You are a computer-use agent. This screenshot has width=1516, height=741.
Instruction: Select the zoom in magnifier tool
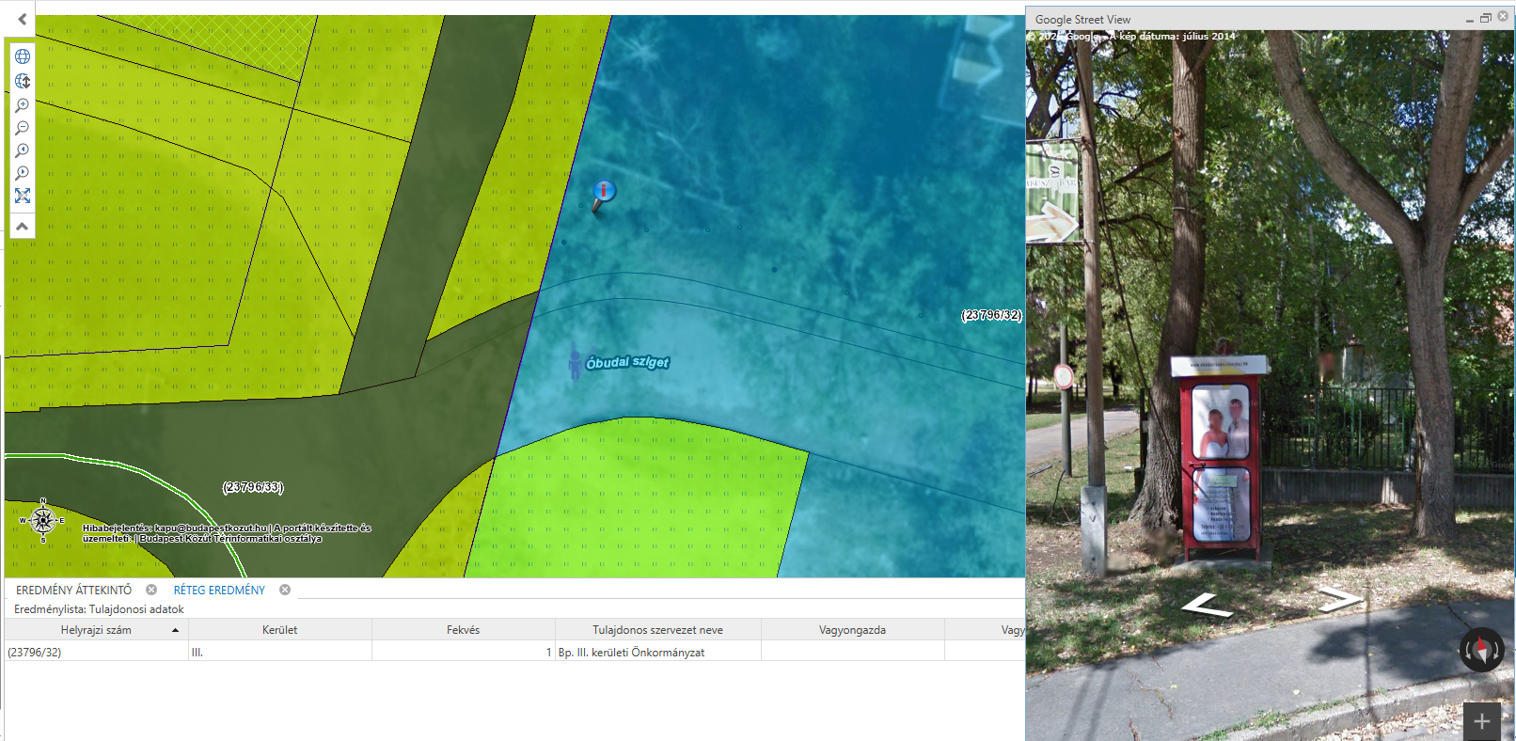point(23,105)
